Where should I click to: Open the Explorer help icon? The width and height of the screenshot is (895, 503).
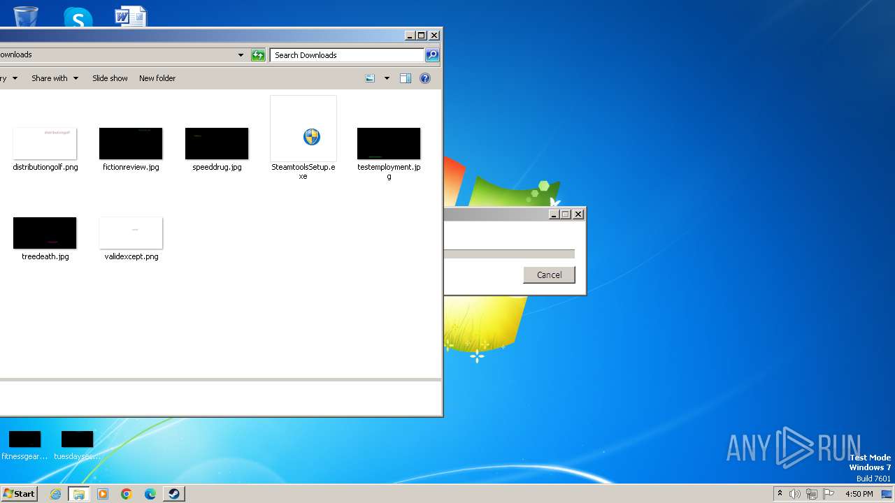[424, 78]
